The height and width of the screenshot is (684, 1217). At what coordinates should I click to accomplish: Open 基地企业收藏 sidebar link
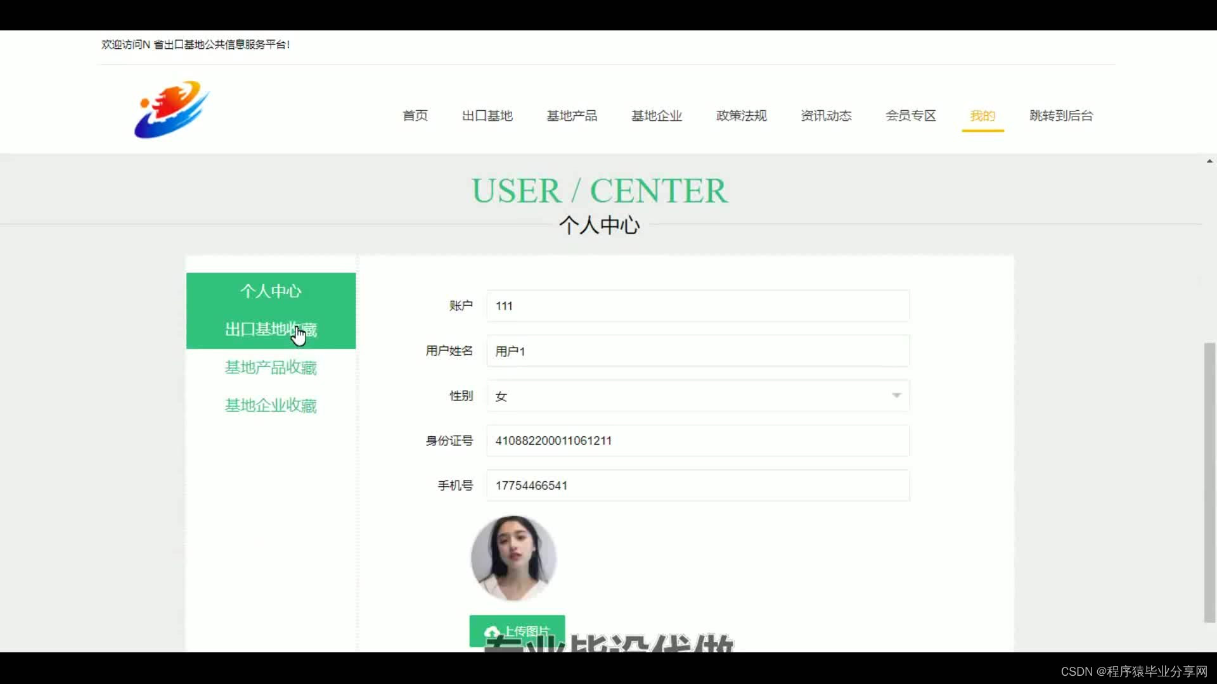pos(271,405)
